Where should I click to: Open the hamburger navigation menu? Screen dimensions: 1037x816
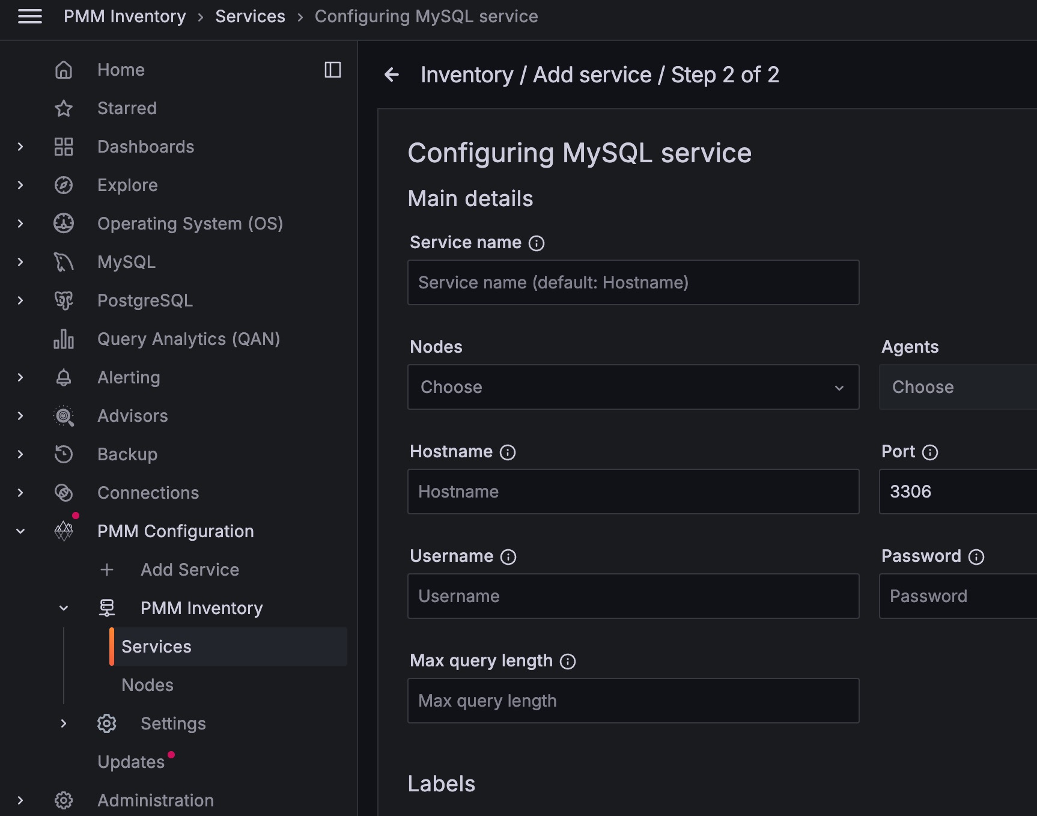[30, 17]
